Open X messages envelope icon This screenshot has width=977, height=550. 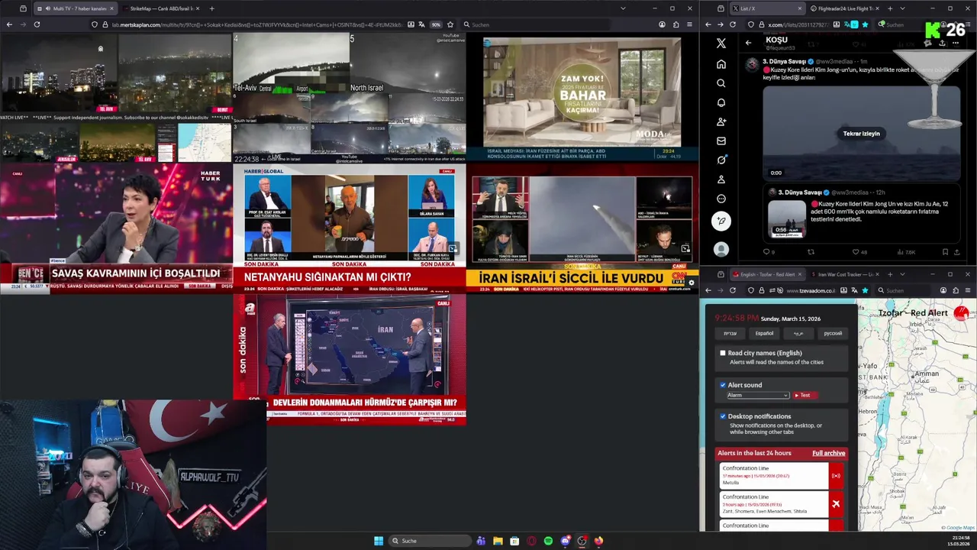[721, 141]
